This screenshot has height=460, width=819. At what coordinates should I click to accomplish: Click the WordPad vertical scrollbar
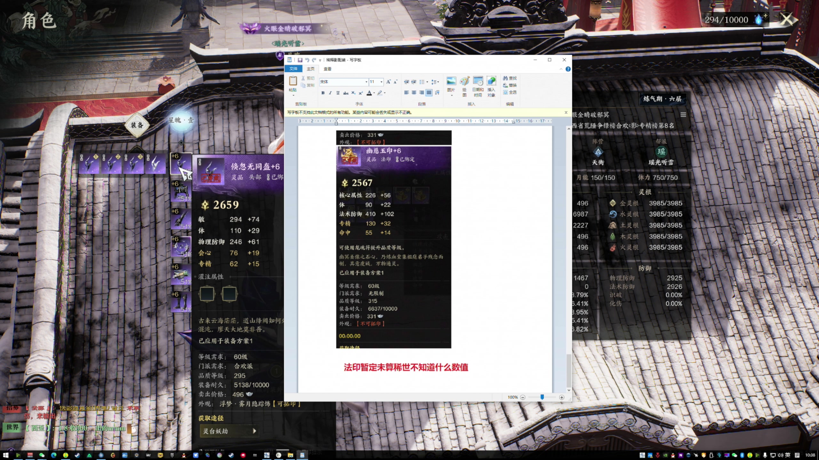coord(569,371)
